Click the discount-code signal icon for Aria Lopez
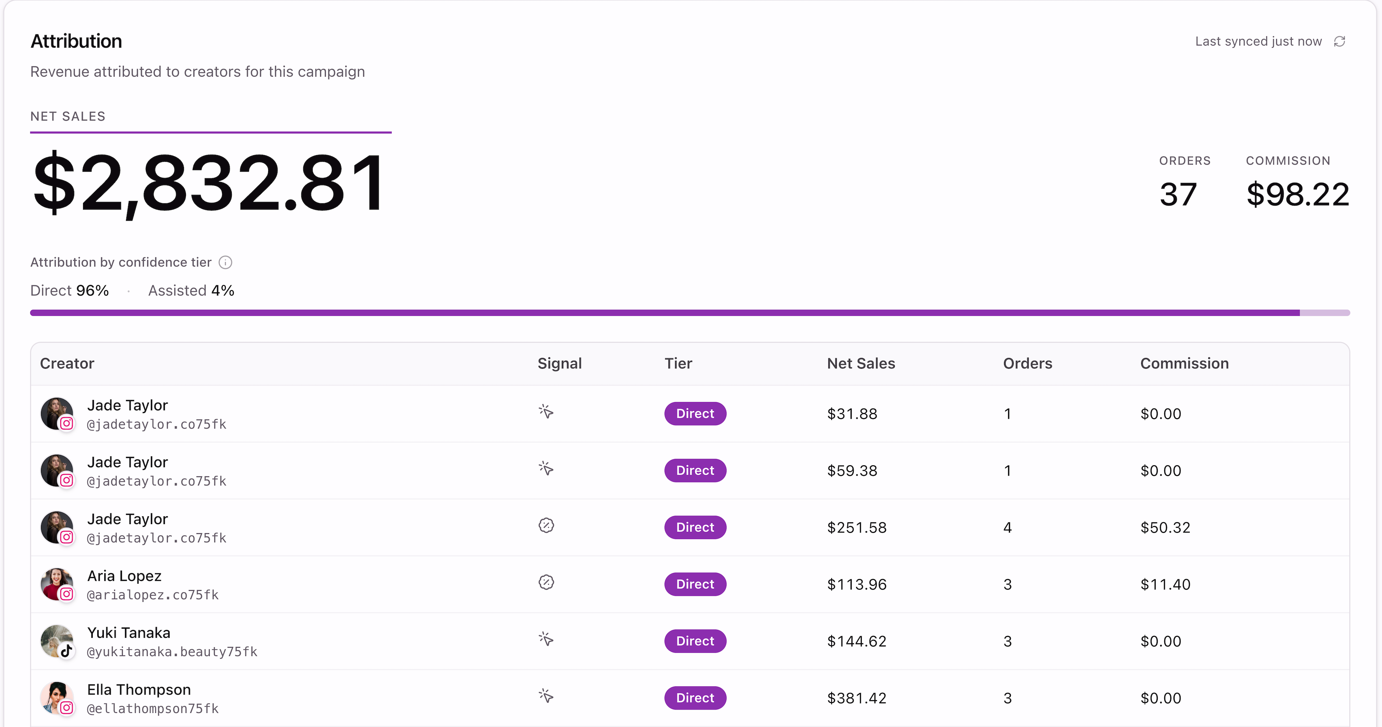Screen dimensions: 1382x727 [546, 582]
